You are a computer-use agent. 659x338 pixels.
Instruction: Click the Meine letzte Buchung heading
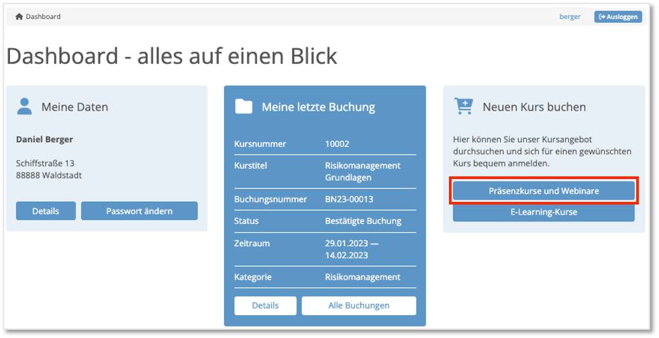click(x=318, y=107)
